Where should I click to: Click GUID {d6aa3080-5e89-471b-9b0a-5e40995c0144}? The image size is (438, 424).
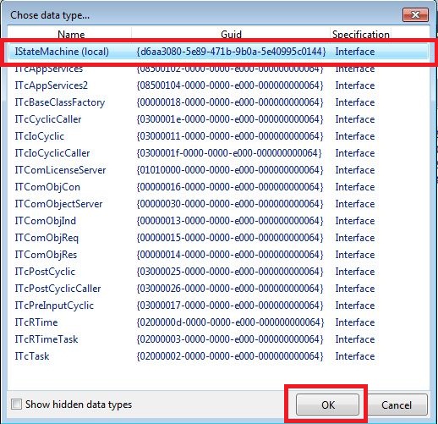(231, 52)
